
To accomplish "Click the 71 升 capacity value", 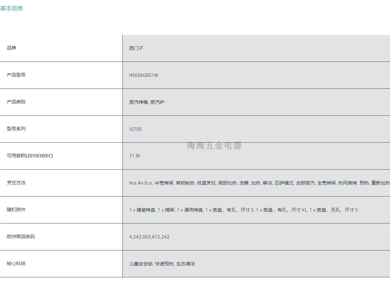I will tap(135, 156).
